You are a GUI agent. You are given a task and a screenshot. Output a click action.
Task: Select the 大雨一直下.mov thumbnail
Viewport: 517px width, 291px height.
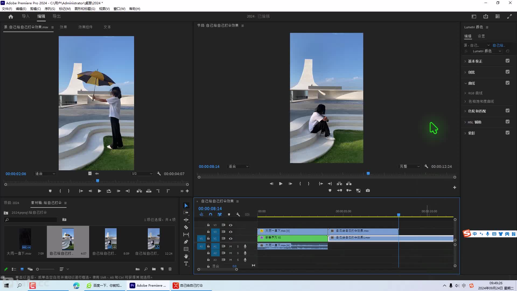[25, 239]
